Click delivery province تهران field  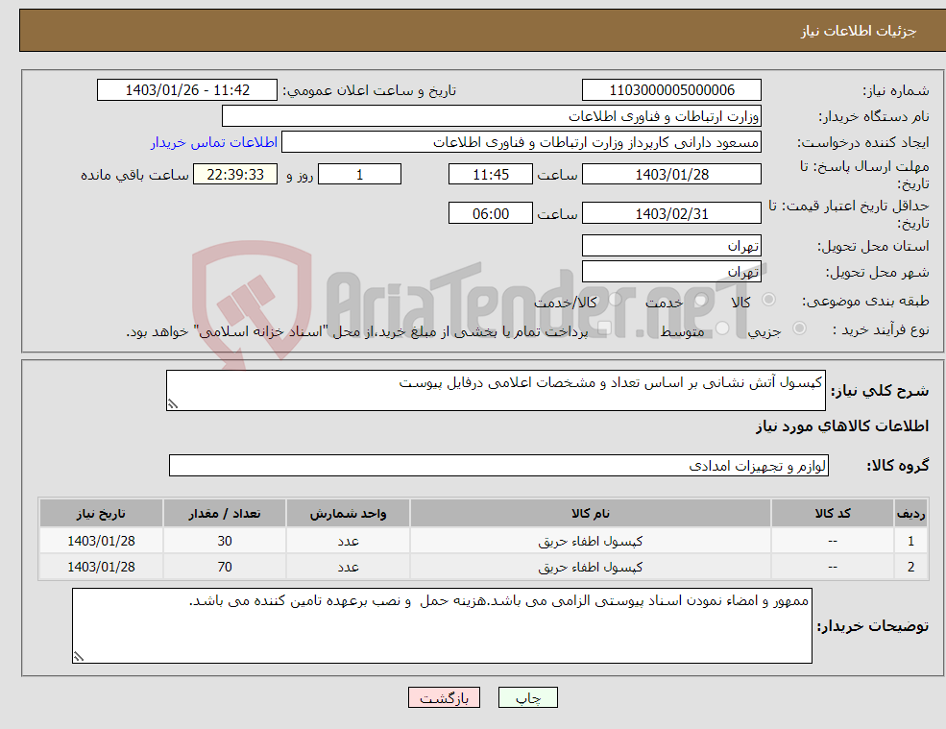(671, 246)
